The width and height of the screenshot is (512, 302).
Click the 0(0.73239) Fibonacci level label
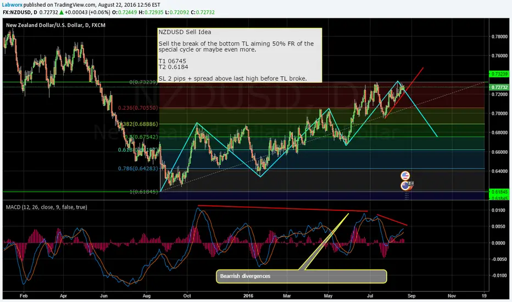pos(143,82)
